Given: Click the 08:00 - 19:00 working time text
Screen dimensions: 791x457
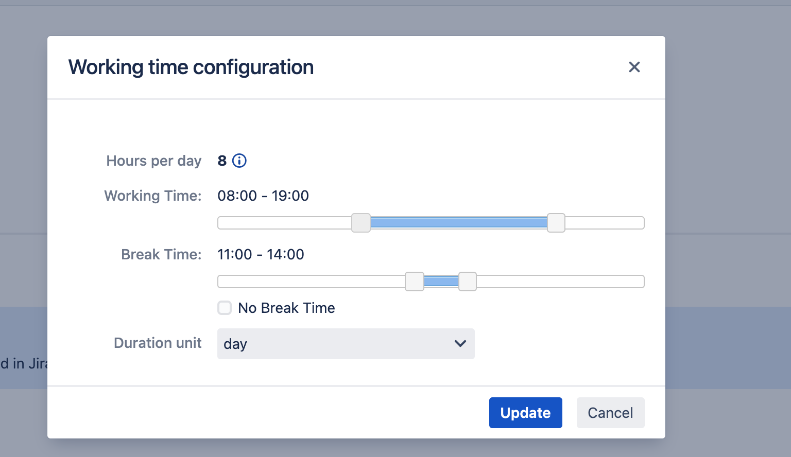Looking at the screenshot, I should (x=263, y=196).
